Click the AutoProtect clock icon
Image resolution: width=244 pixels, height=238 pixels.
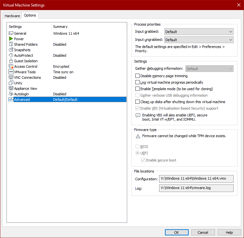(11, 55)
